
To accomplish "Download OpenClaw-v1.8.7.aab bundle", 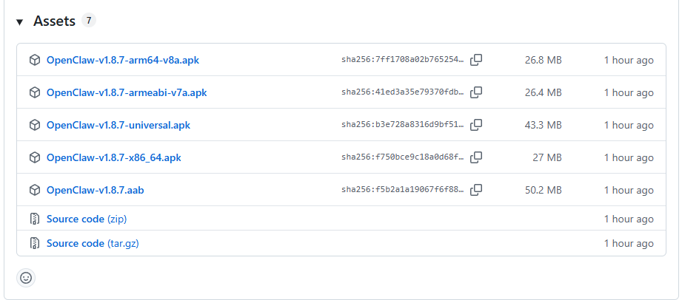I will pyautogui.click(x=95, y=190).
